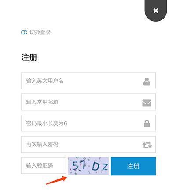This screenshot has height=190, width=176.
Task: Submit with the blue 注册 button
Action: click(133, 166)
